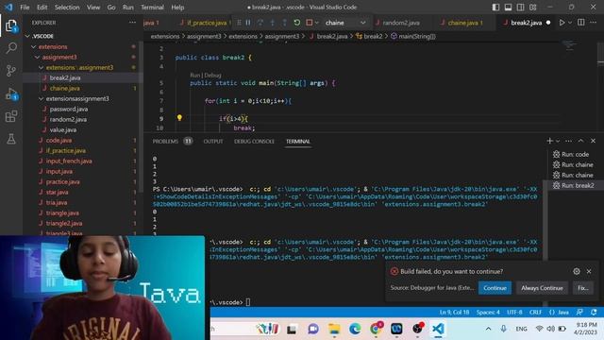
Task: Split the editor right
Action: tap(581, 23)
